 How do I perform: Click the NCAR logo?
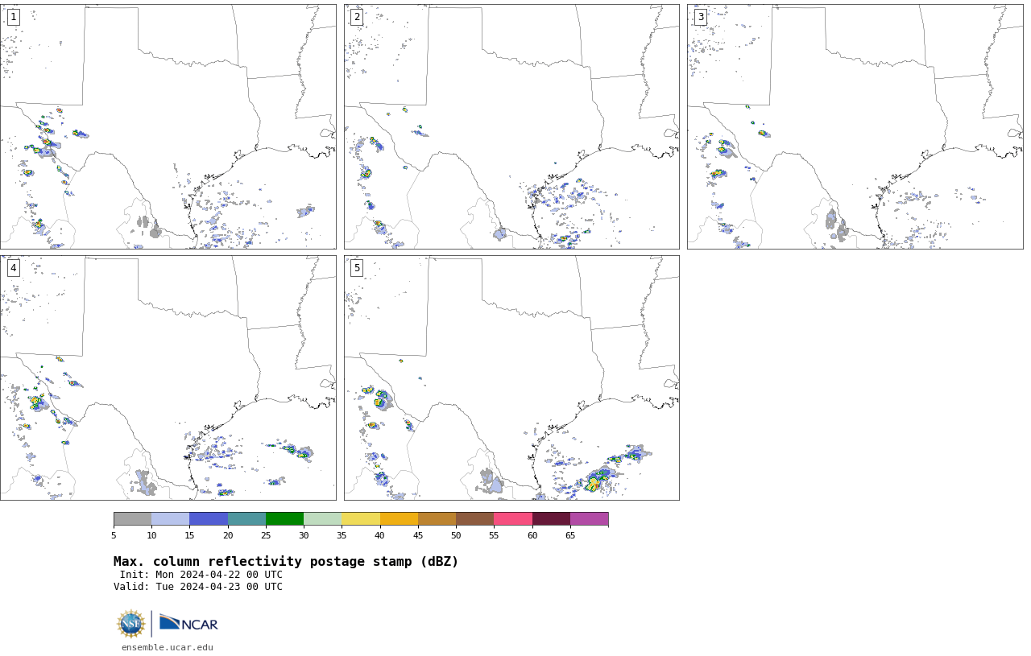[188, 623]
